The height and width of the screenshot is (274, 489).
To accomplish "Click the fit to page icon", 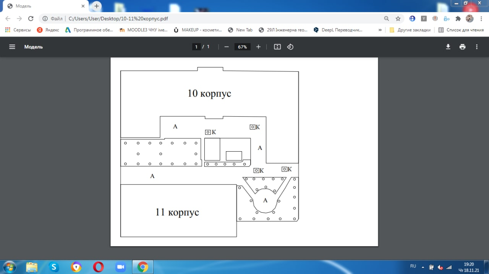I will click(x=277, y=47).
